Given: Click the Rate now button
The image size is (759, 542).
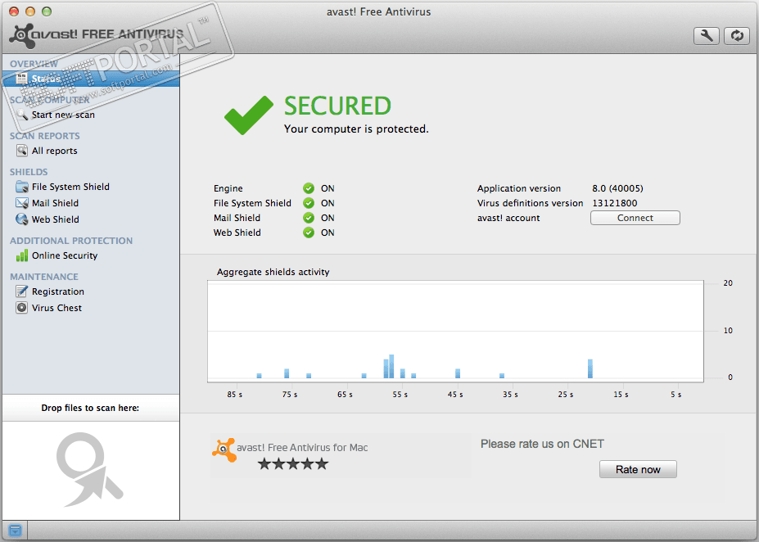Looking at the screenshot, I should coord(638,469).
